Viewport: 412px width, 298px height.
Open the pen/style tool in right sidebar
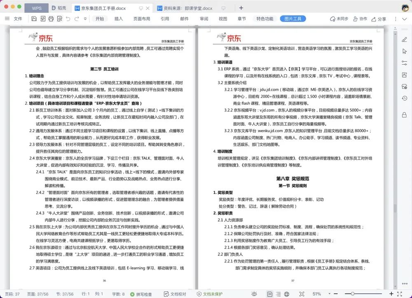[405, 40]
